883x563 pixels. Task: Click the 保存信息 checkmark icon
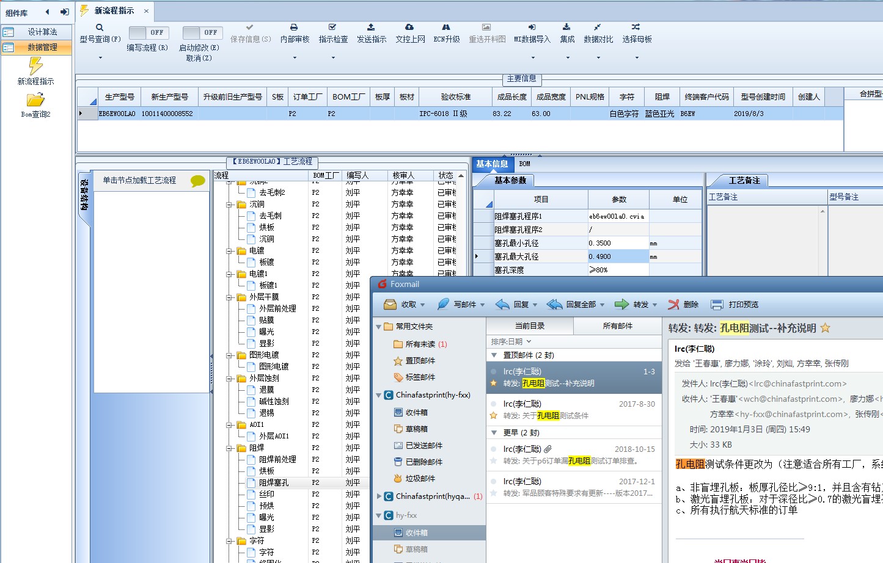pos(249,27)
